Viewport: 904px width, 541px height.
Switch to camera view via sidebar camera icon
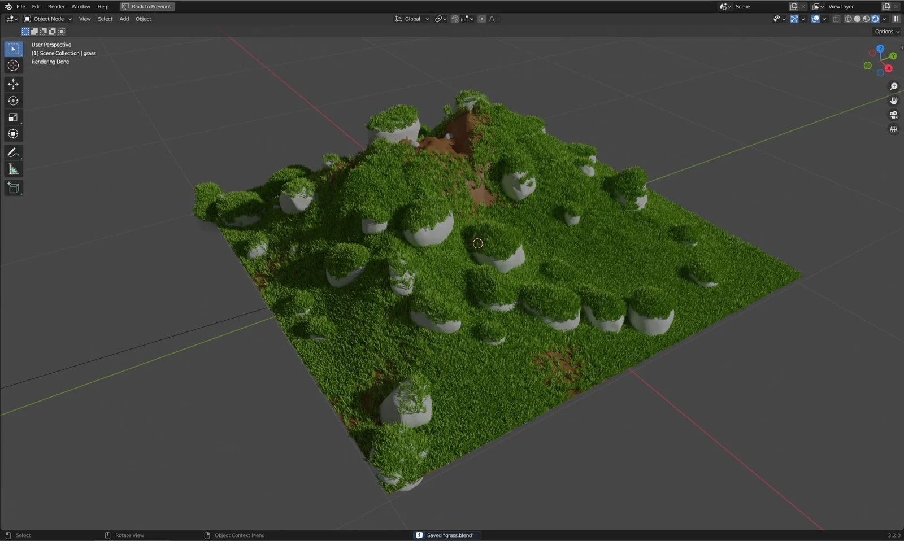pos(893,115)
